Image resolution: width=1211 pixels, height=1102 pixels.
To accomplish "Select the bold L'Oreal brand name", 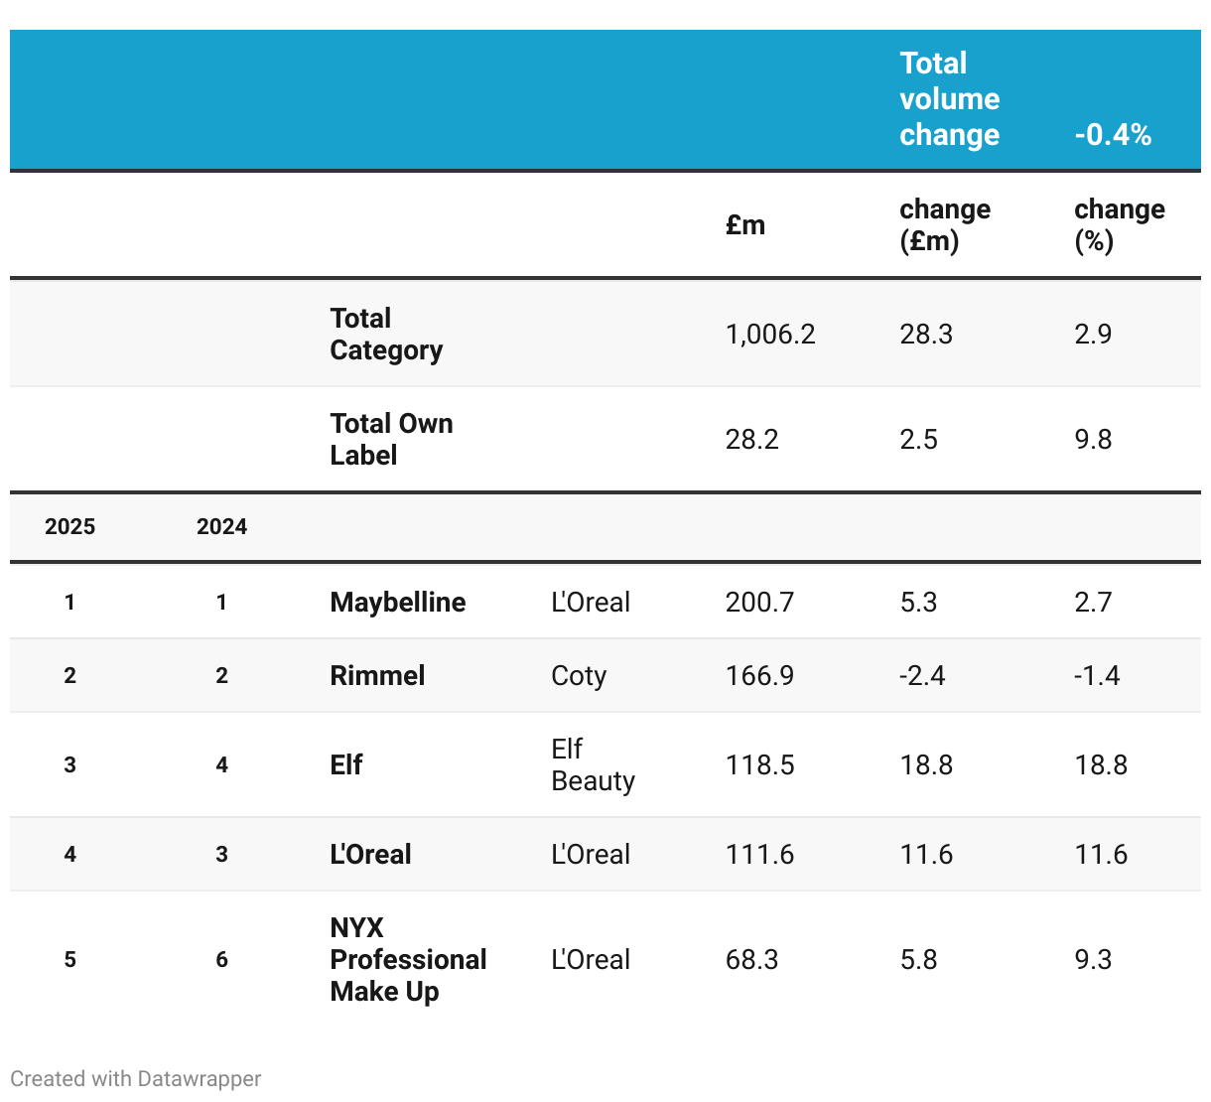I will coord(370,855).
